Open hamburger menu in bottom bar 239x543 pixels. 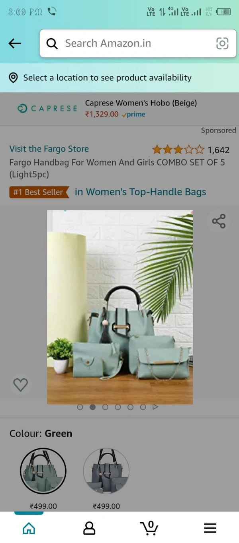point(210,528)
